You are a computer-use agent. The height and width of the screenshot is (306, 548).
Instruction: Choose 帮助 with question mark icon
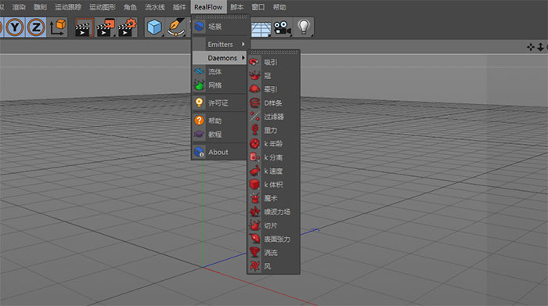pos(219,121)
